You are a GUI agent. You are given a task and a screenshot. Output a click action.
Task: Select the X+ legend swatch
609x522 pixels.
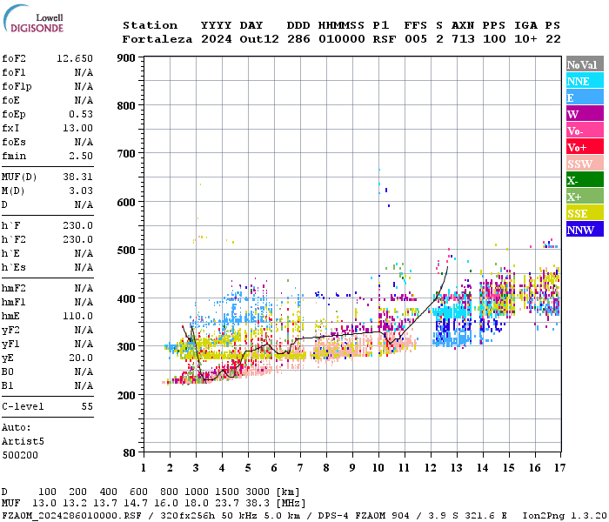(x=585, y=196)
